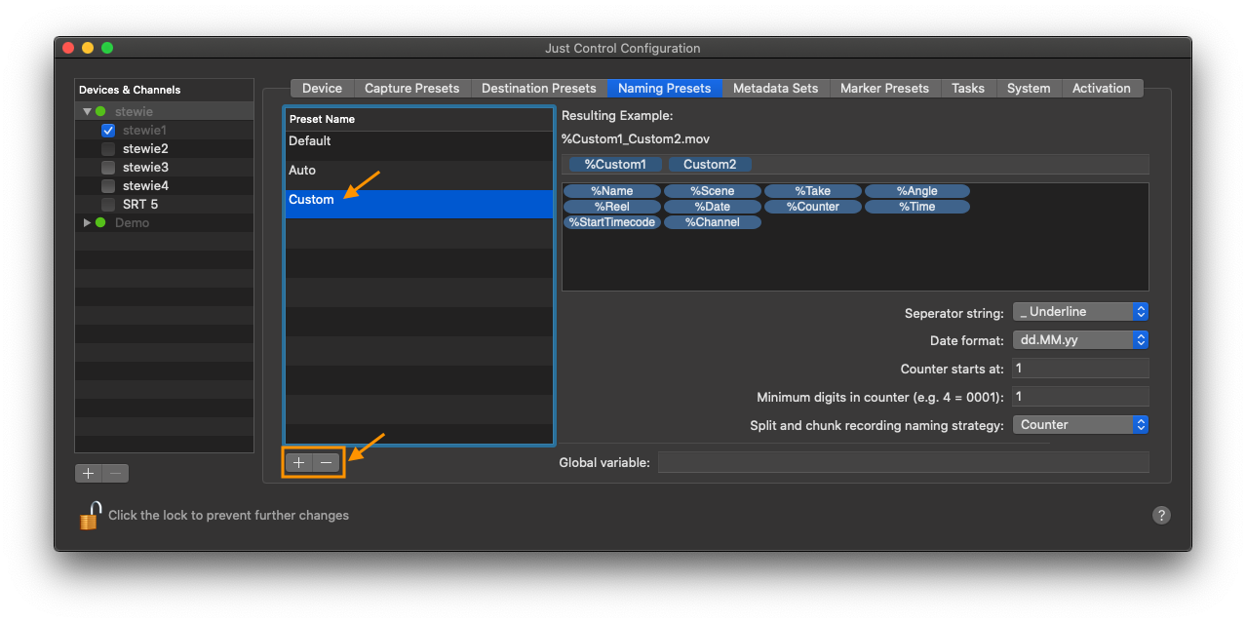1246x623 pixels.
Task: Switch to the Metadata Sets tab
Action: [x=776, y=88]
